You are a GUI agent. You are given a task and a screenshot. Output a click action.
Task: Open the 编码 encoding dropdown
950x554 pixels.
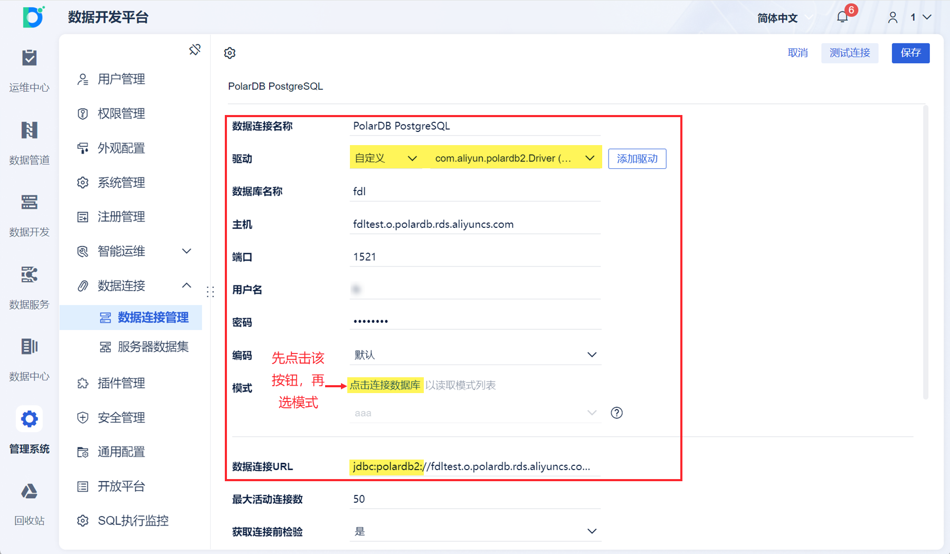point(475,355)
